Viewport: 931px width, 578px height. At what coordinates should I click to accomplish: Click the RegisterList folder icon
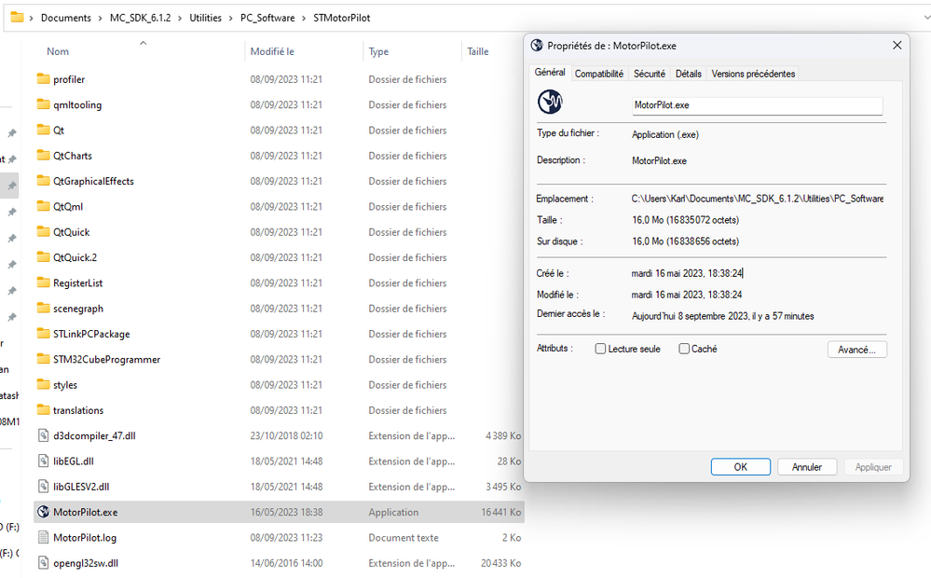click(x=44, y=282)
